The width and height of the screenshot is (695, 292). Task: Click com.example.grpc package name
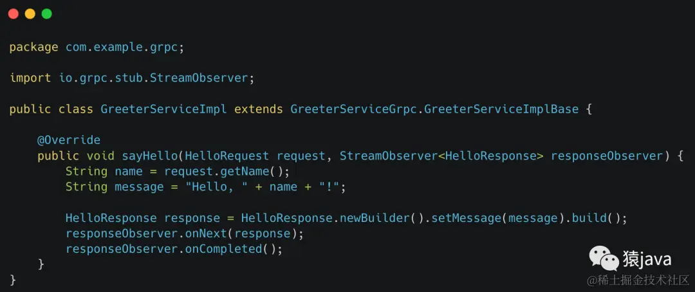tap(122, 48)
